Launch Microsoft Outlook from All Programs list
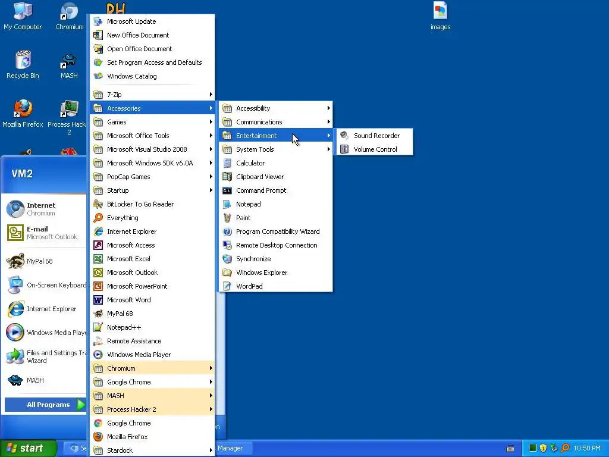Viewport: 609px width, 457px height. pyautogui.click(x=152, y=273)
